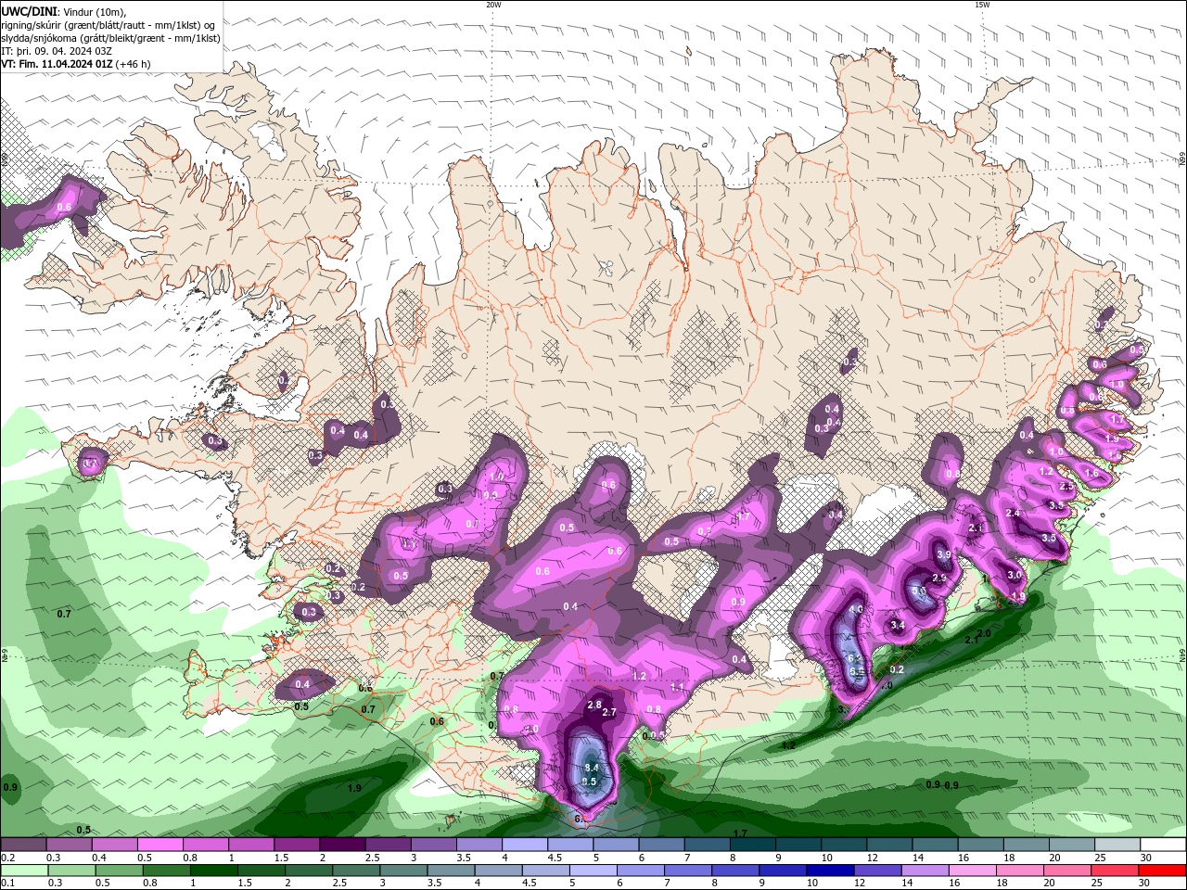This screenshot has width=1187, height=890.
Task: Click the '3.4' value on the map
Action: pyautogui.click(x=898, y=626)
